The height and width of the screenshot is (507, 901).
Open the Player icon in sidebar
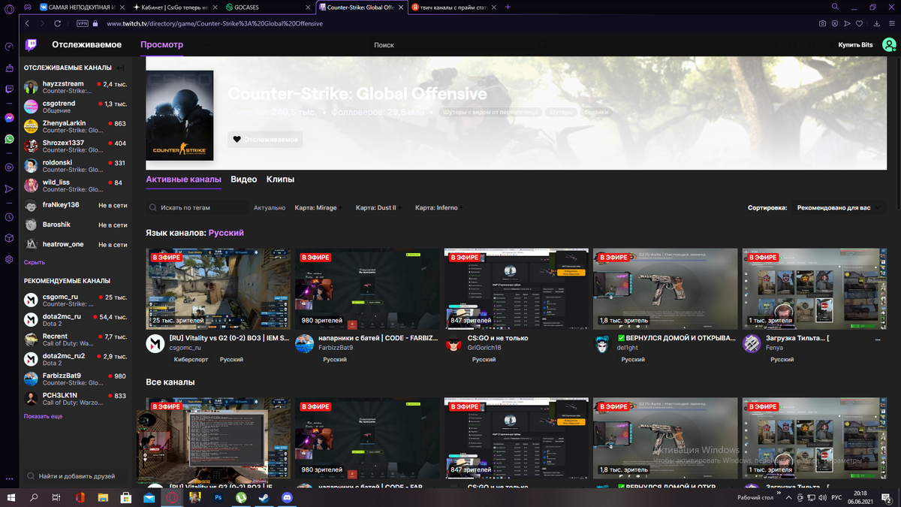click(9, 167)
